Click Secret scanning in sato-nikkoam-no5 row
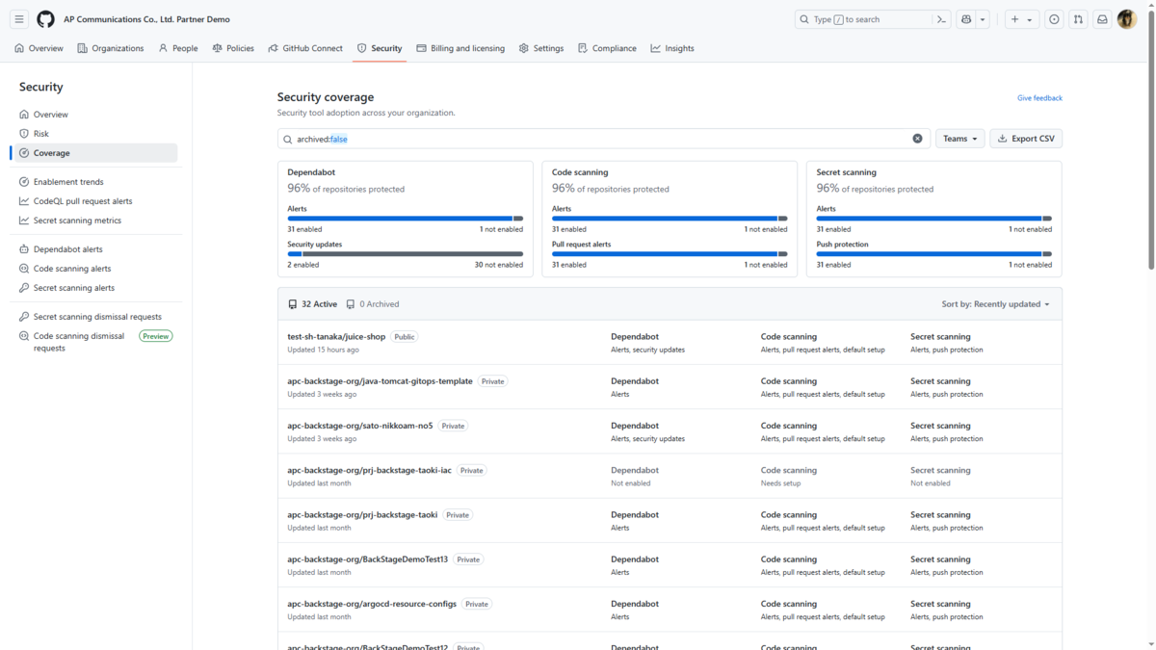 940,426
